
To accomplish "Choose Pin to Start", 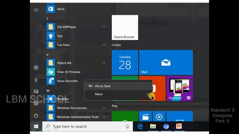I will point(118,86).
